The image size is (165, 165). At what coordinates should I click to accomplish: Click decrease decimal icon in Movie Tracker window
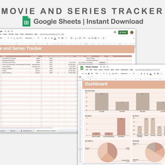pyautogui.click(x=110, y=73)
